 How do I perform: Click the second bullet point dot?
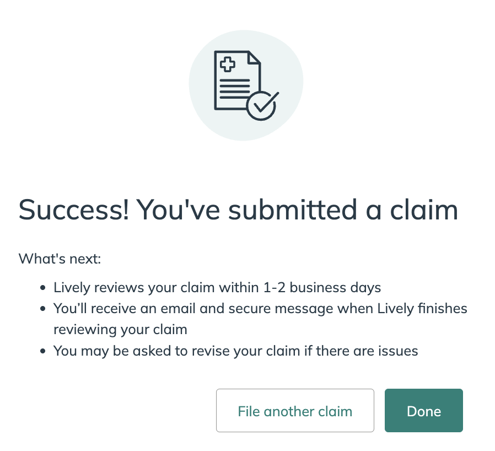point(43,309)
